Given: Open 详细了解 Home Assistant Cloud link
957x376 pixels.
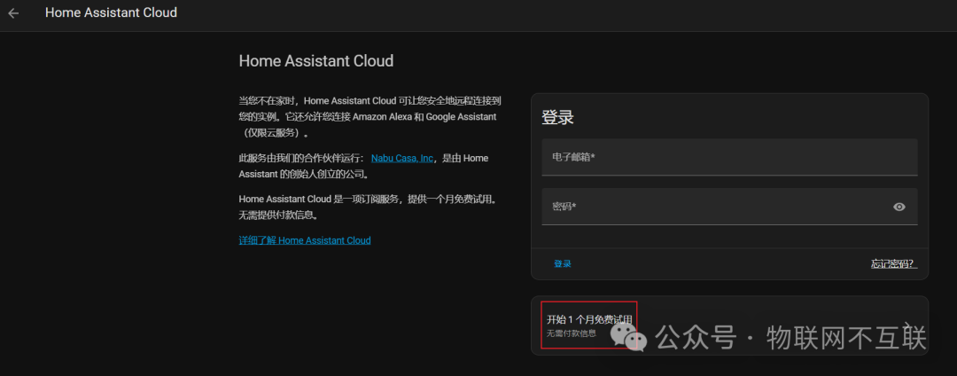Looking at the screenshot, I should click(305, 240).
